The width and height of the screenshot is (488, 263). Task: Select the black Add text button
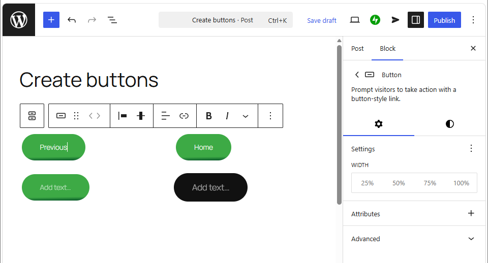tap(210, 187)
